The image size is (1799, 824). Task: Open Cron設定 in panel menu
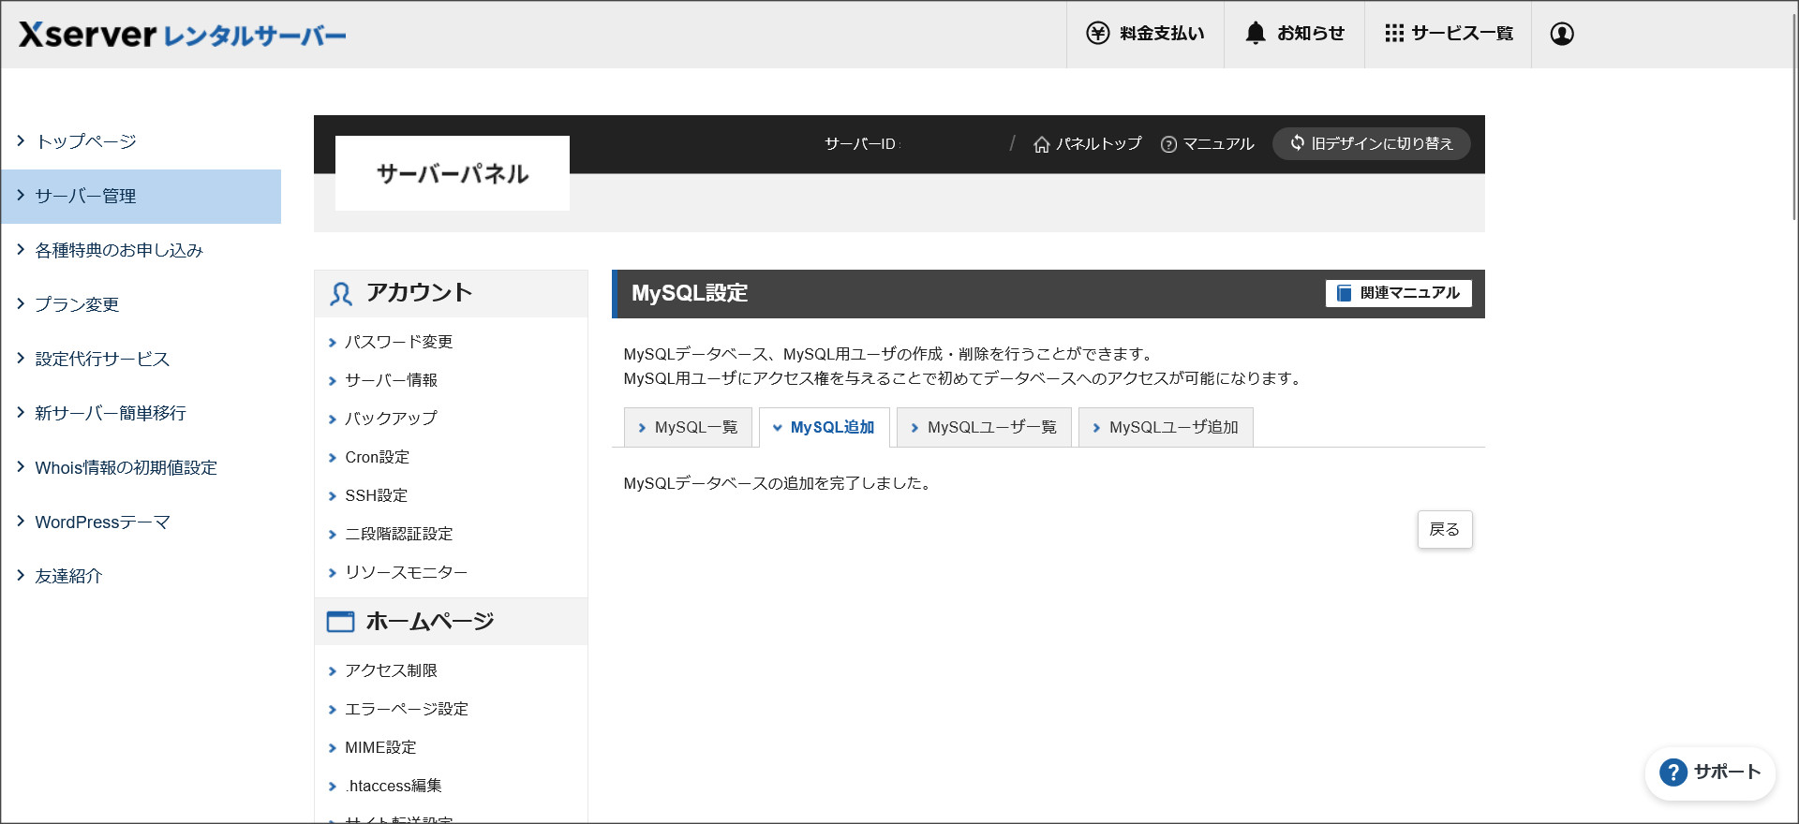coord(377,457)
